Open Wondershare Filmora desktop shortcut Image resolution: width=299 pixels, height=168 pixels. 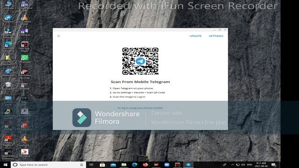point(8,33)
